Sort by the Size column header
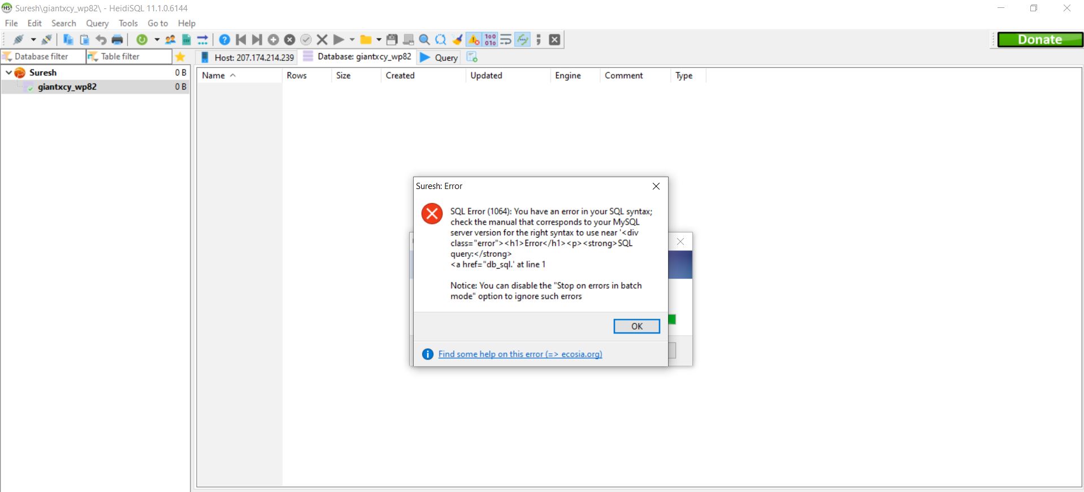Viewport: 1084px width, 492px height. [356, 76]
